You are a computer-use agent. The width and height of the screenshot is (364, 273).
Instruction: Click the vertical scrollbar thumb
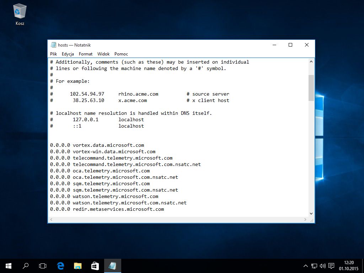pos(311,88)
